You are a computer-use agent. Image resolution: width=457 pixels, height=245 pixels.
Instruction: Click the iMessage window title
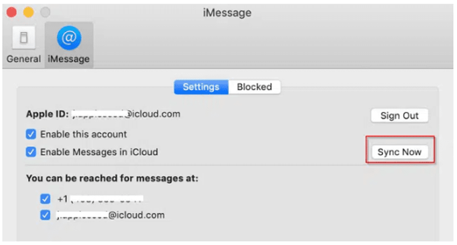click(x=227, y=13)
